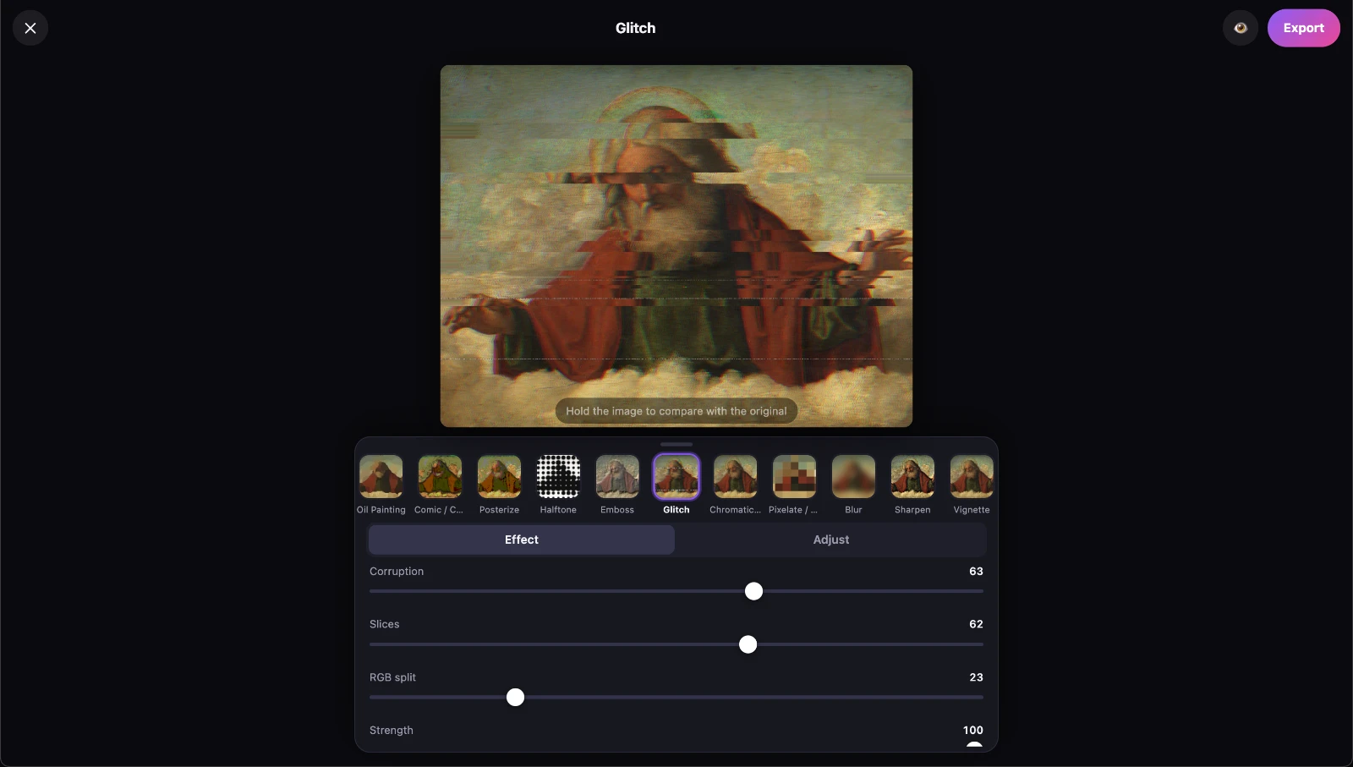Click the Corruption value 63
The width and height of the screenshot is (1353, 767).
coord(976,572)
